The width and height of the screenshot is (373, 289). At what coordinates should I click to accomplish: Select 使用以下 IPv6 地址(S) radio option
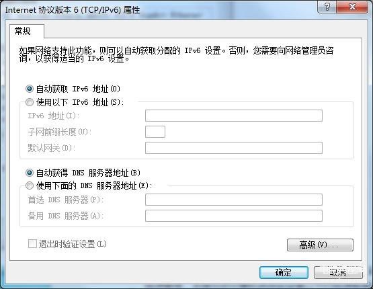coord(30,102)
